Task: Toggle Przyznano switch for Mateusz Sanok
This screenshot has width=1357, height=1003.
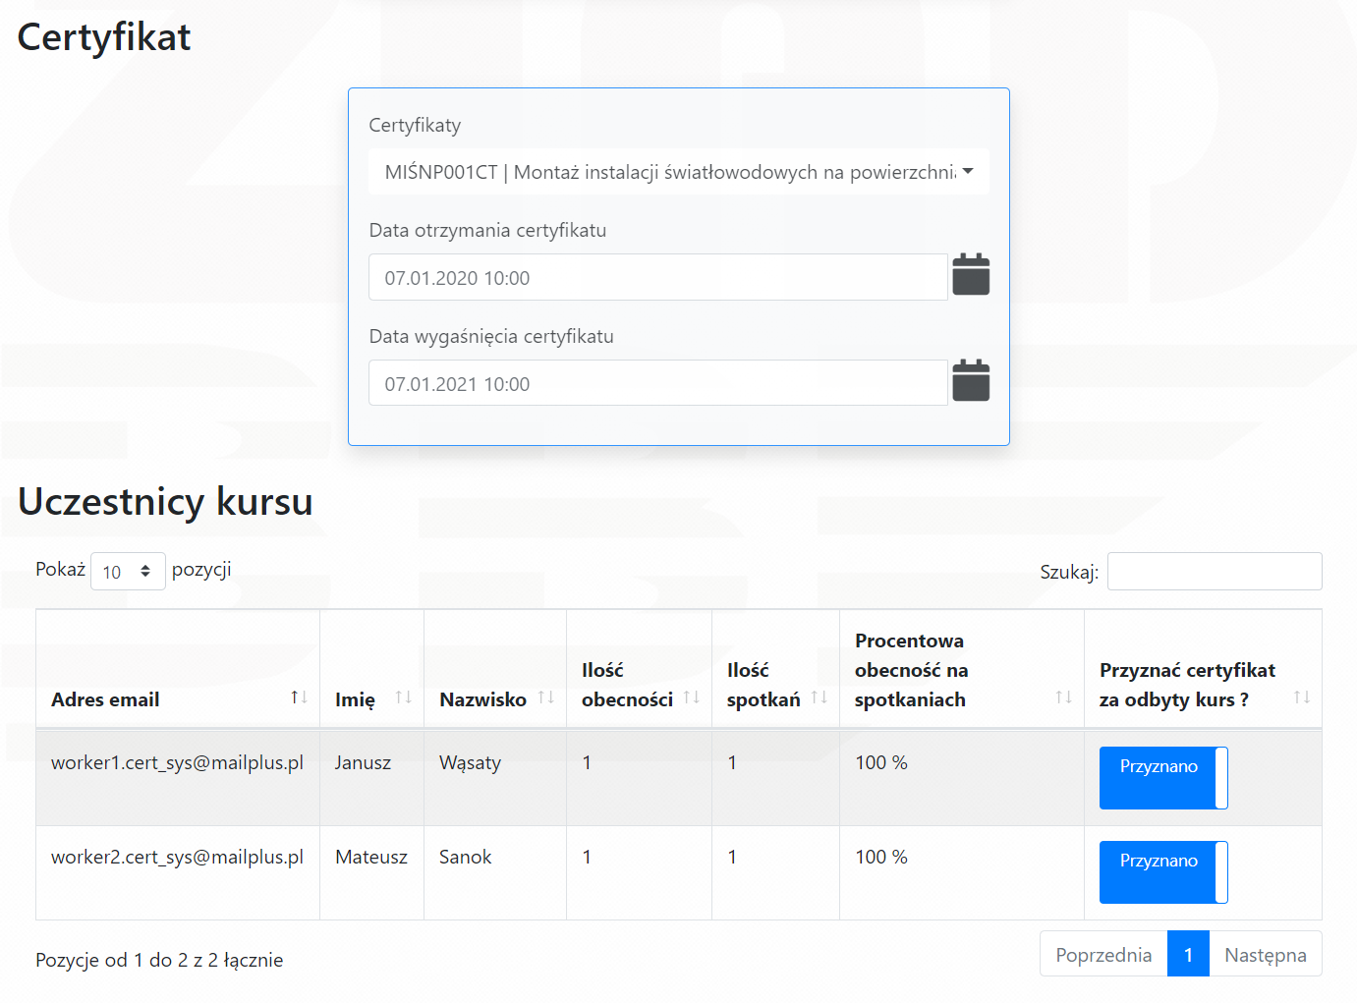Action: pyautogui.click(x=1163, y=872)
